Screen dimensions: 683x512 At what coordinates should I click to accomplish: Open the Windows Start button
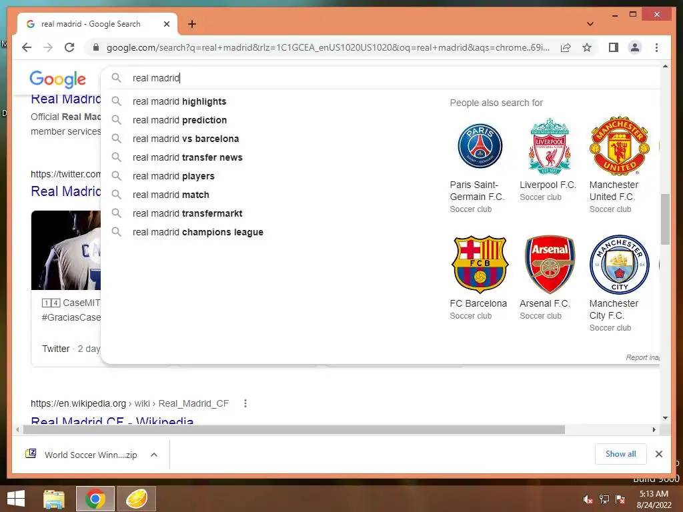click(x=16, y=499)
